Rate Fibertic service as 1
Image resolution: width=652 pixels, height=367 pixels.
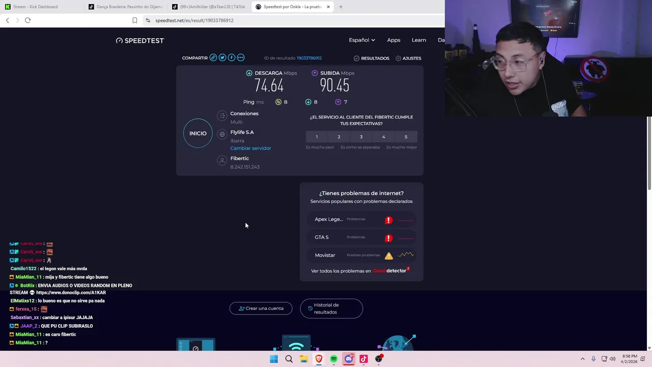316,137
